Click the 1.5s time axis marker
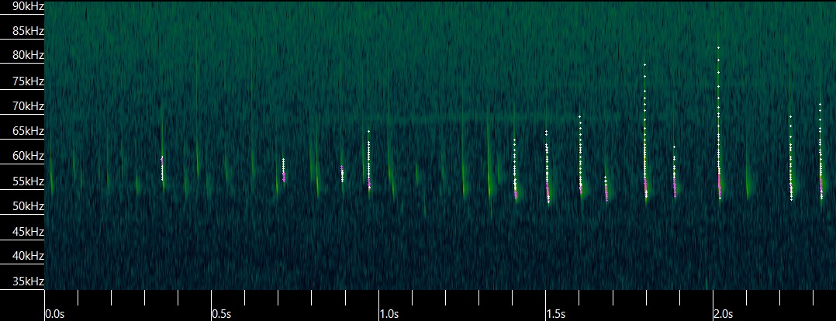836x321 pixels. 556,313
